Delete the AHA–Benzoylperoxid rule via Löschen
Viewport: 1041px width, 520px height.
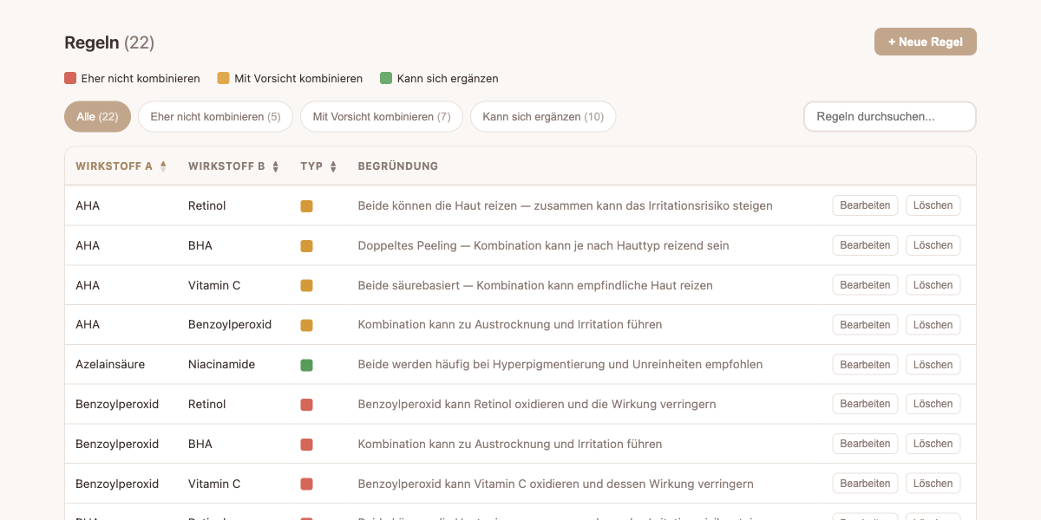933,325
